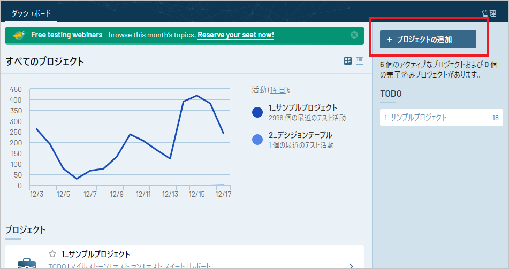Click the chart peak near 12/15
This screenshot has height=269, width=509.
197,96
